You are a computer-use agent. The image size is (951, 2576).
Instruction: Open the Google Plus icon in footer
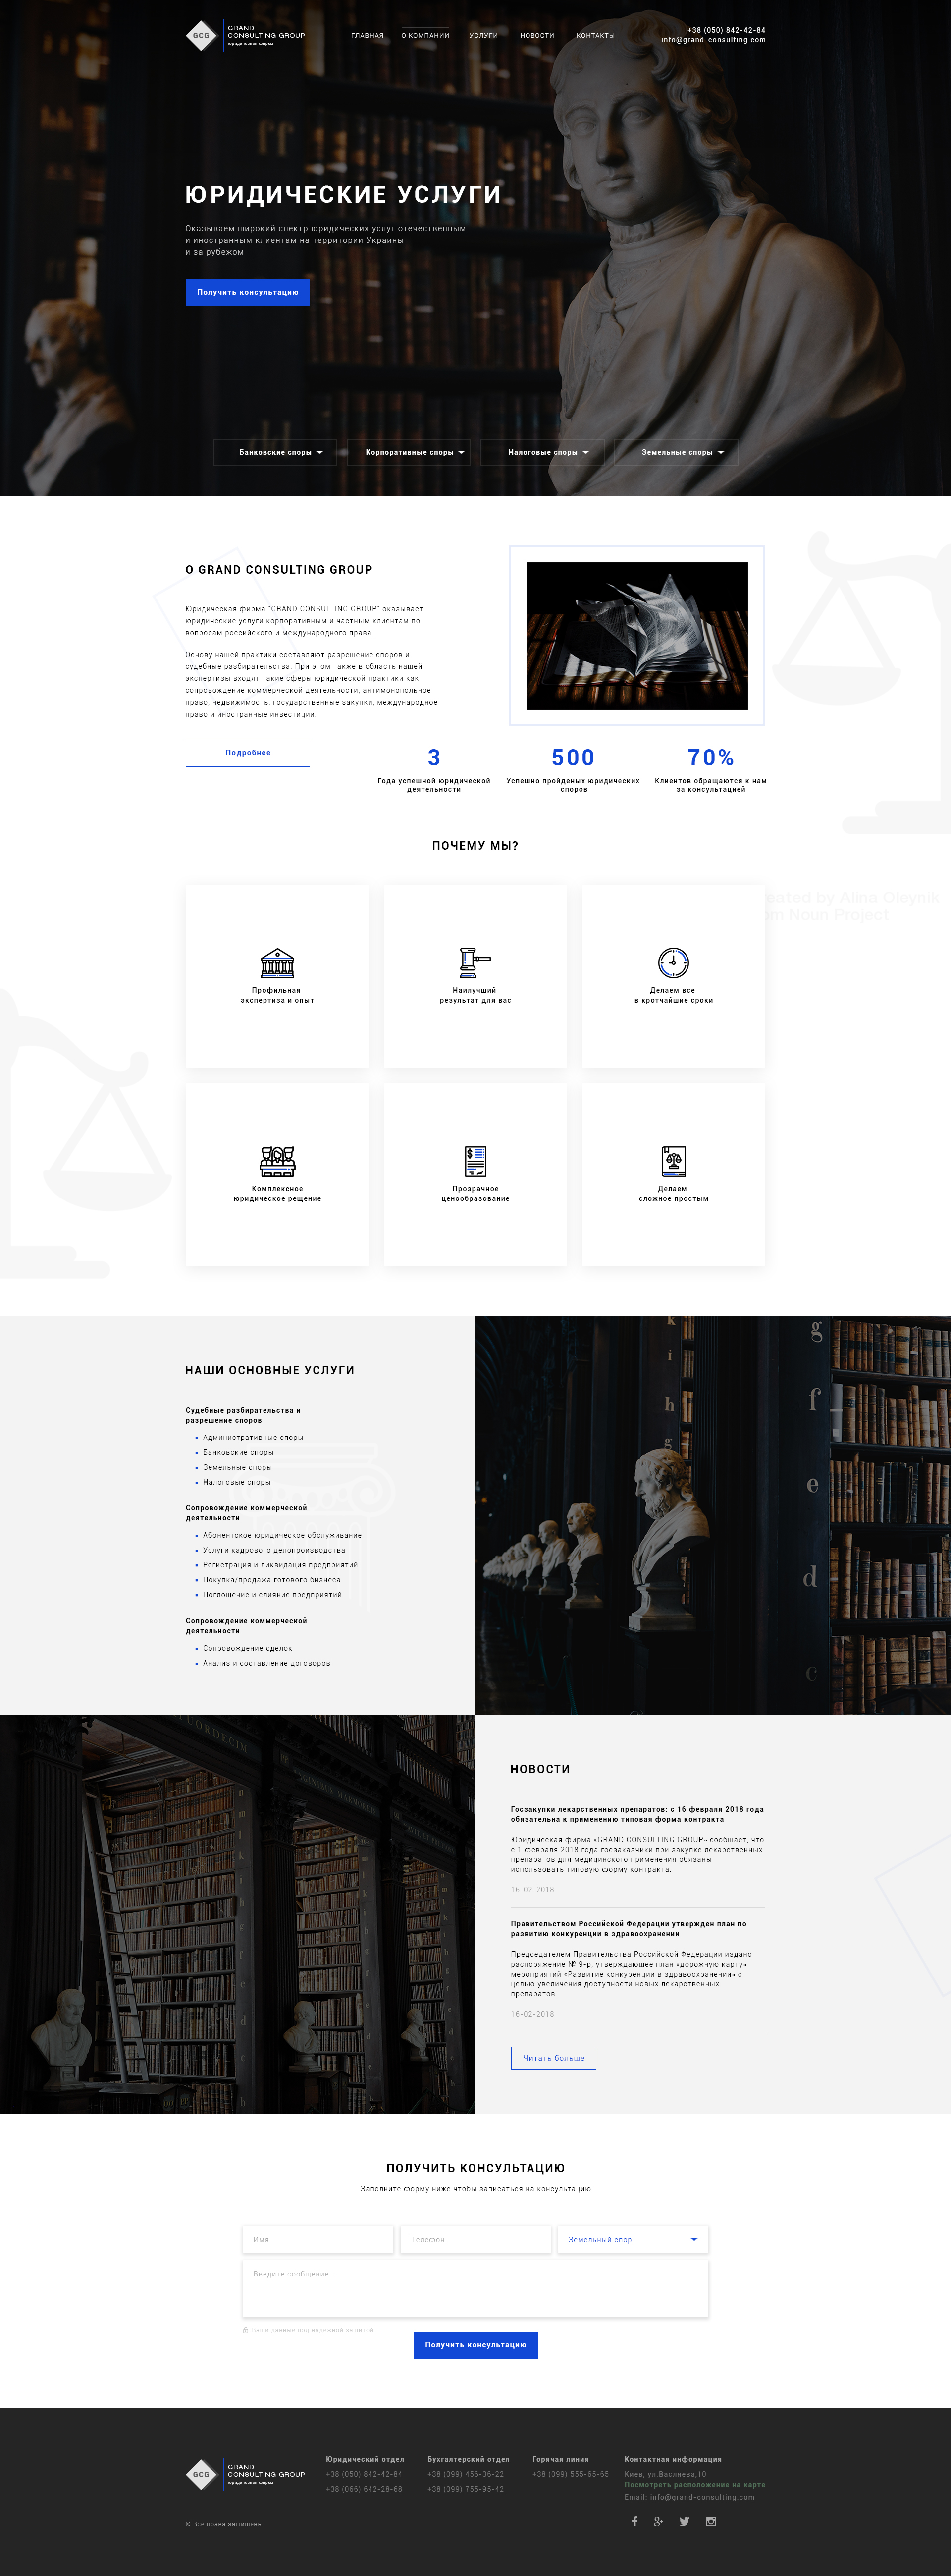pyautogui.click(x=658, y=2522)
